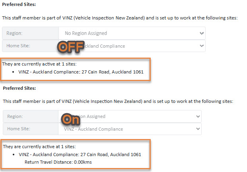247x172 pixels.
Task: Click the 'Preferred Sites:' heading in the On example
Action: tap(19, 88)
